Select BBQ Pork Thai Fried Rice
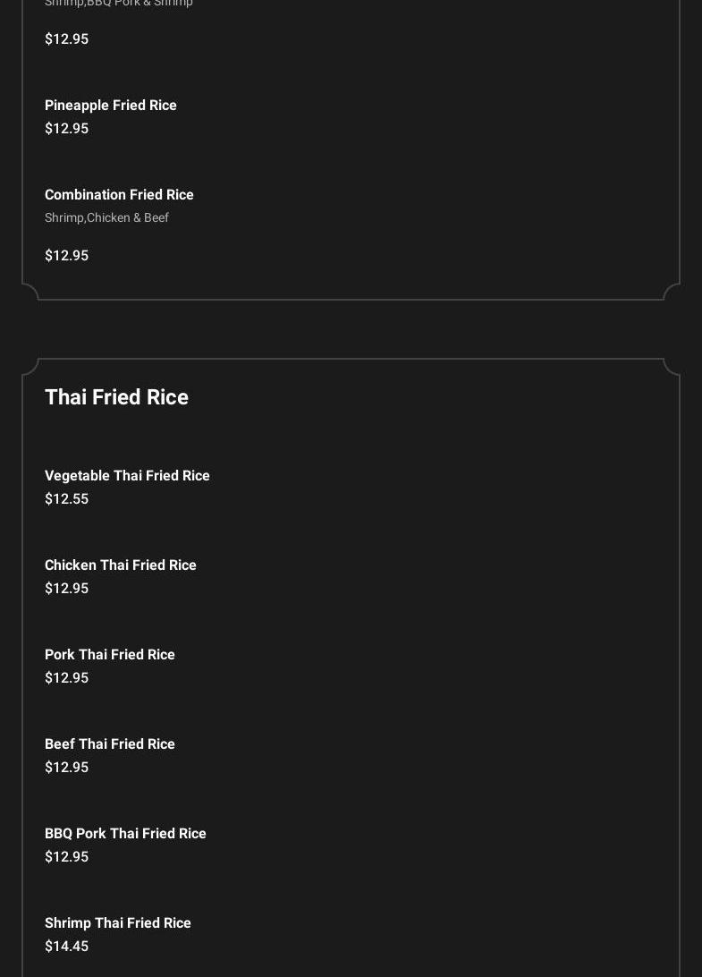702x977 pixels. [125, 834]
